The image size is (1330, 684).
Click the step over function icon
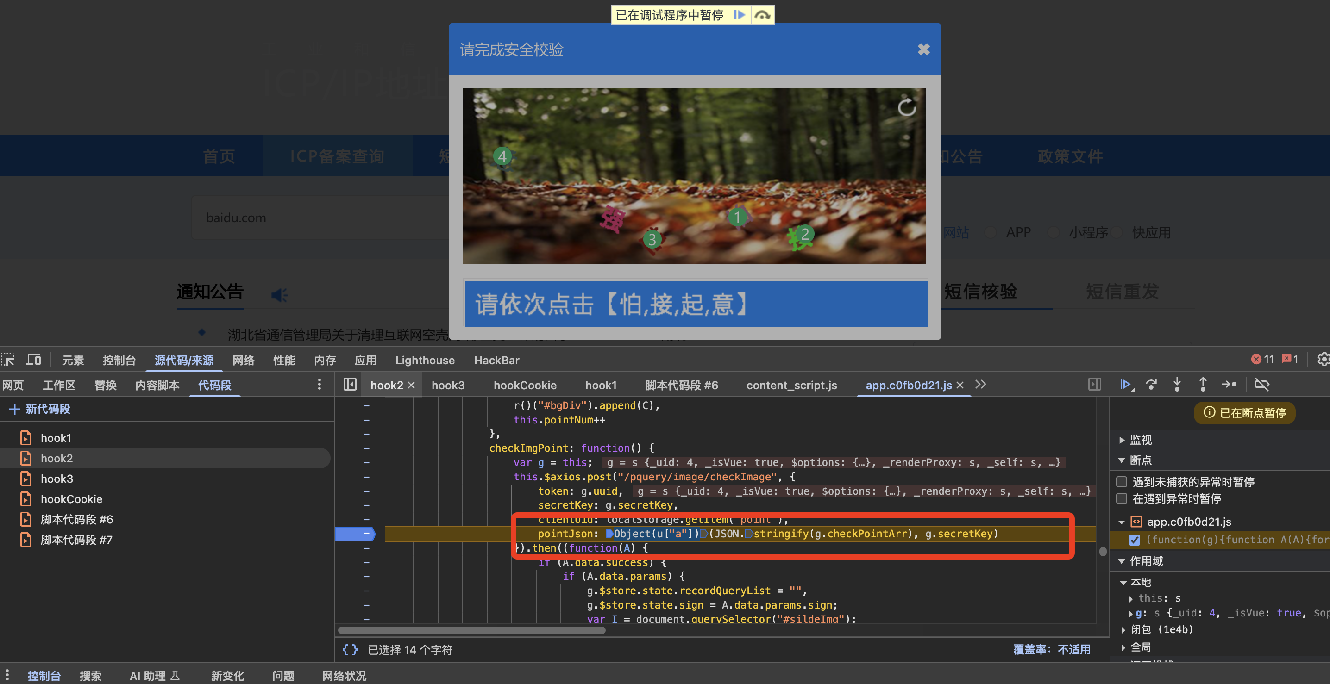click(x=1151, y=385)
